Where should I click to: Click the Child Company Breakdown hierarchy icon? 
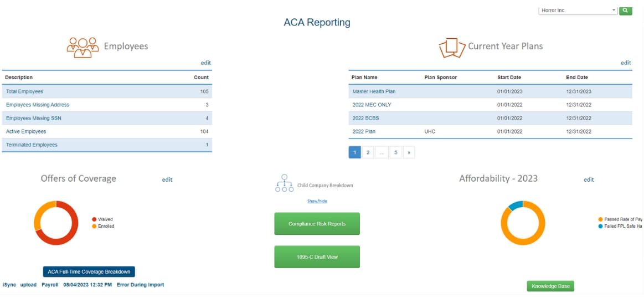pyautogui.click(x=284, y=183)
